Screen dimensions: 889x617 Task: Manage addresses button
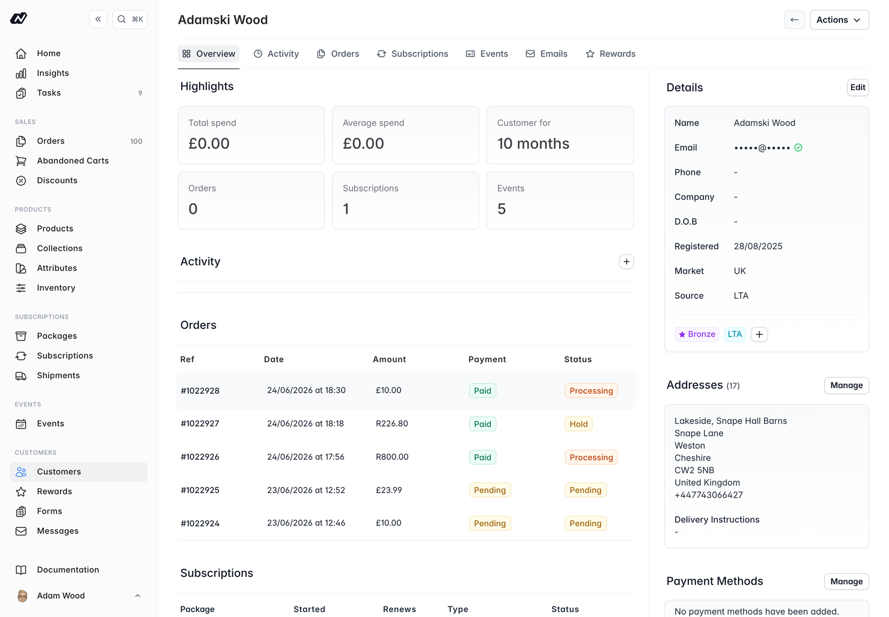coord(846,385)
